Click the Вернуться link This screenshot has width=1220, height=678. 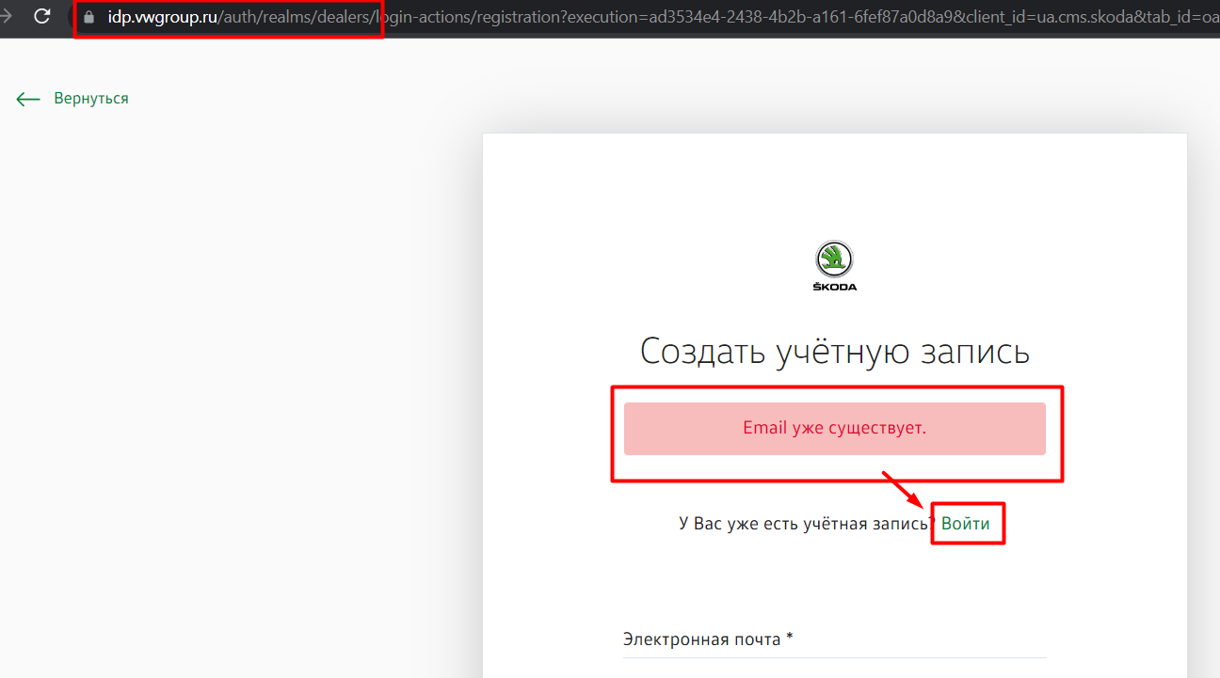tap(91, 98)
